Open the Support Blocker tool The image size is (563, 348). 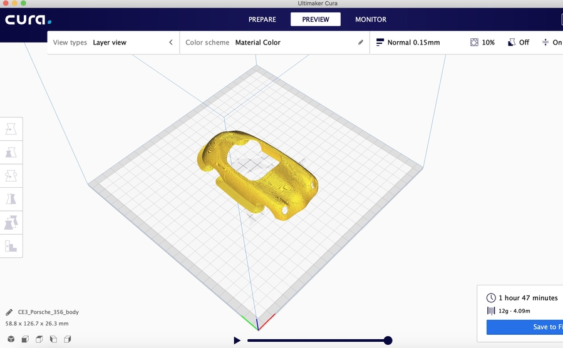(11, 246)
